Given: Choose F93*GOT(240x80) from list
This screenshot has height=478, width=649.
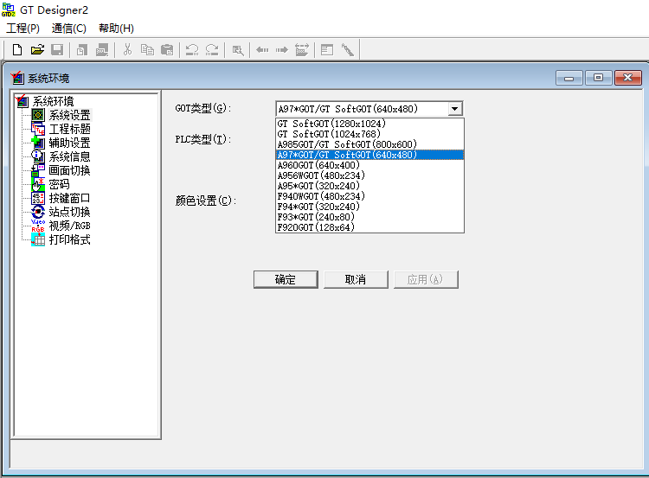Looking at the screenshot, I should [369, 217].
